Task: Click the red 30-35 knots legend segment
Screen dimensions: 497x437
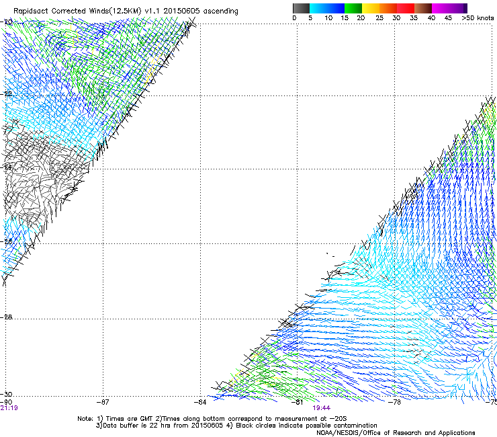Action: point(406,8)
